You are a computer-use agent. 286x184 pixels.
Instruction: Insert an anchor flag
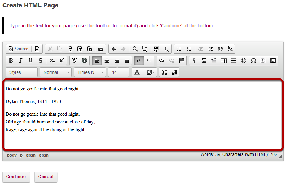click(182, 61)
